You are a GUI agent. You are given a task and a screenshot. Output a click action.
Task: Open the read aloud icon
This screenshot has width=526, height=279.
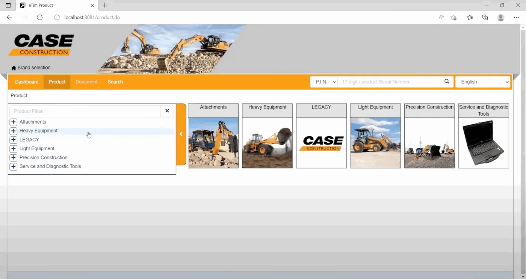[441, 17]
